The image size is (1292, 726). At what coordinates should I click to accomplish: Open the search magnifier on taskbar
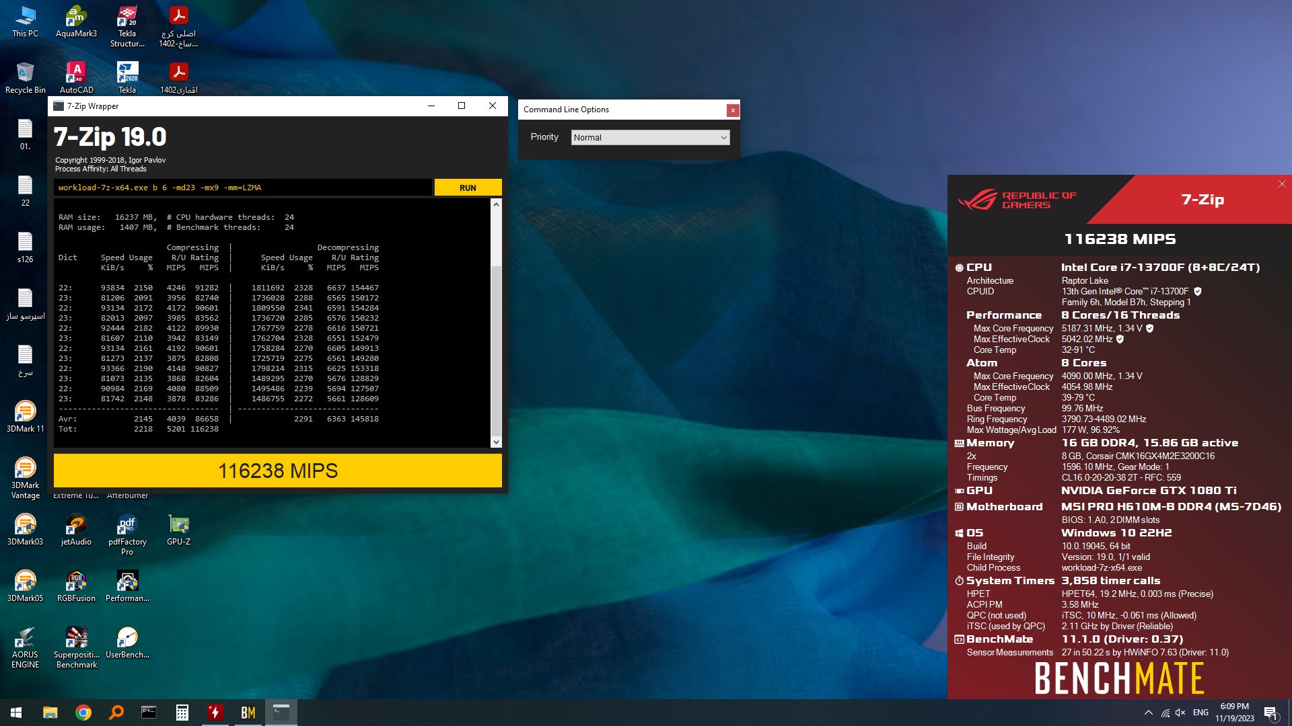tap(116, 713)
